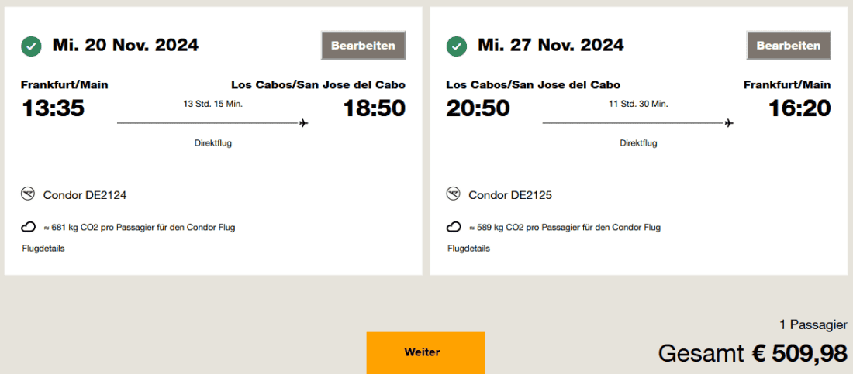Click the airplane icon on the outbound route line

(x=303, y=122)
